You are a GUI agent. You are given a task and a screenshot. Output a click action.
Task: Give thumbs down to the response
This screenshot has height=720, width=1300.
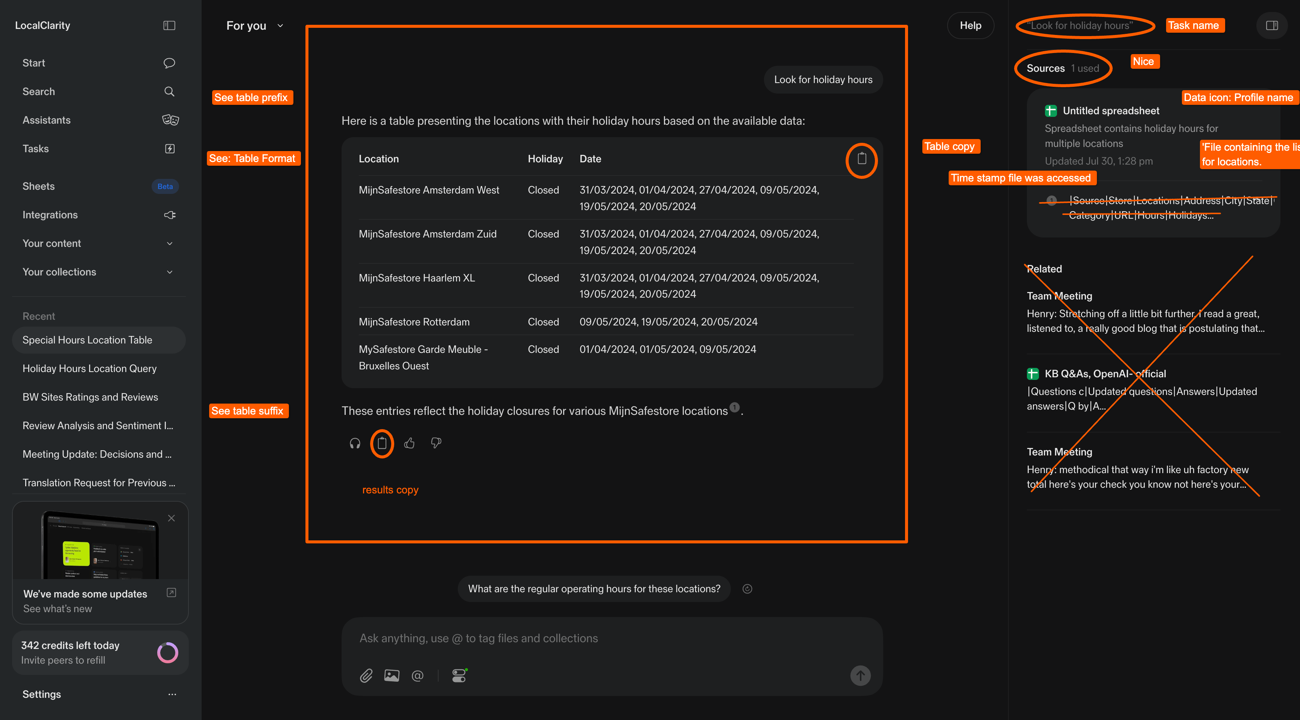click(436, 443)
